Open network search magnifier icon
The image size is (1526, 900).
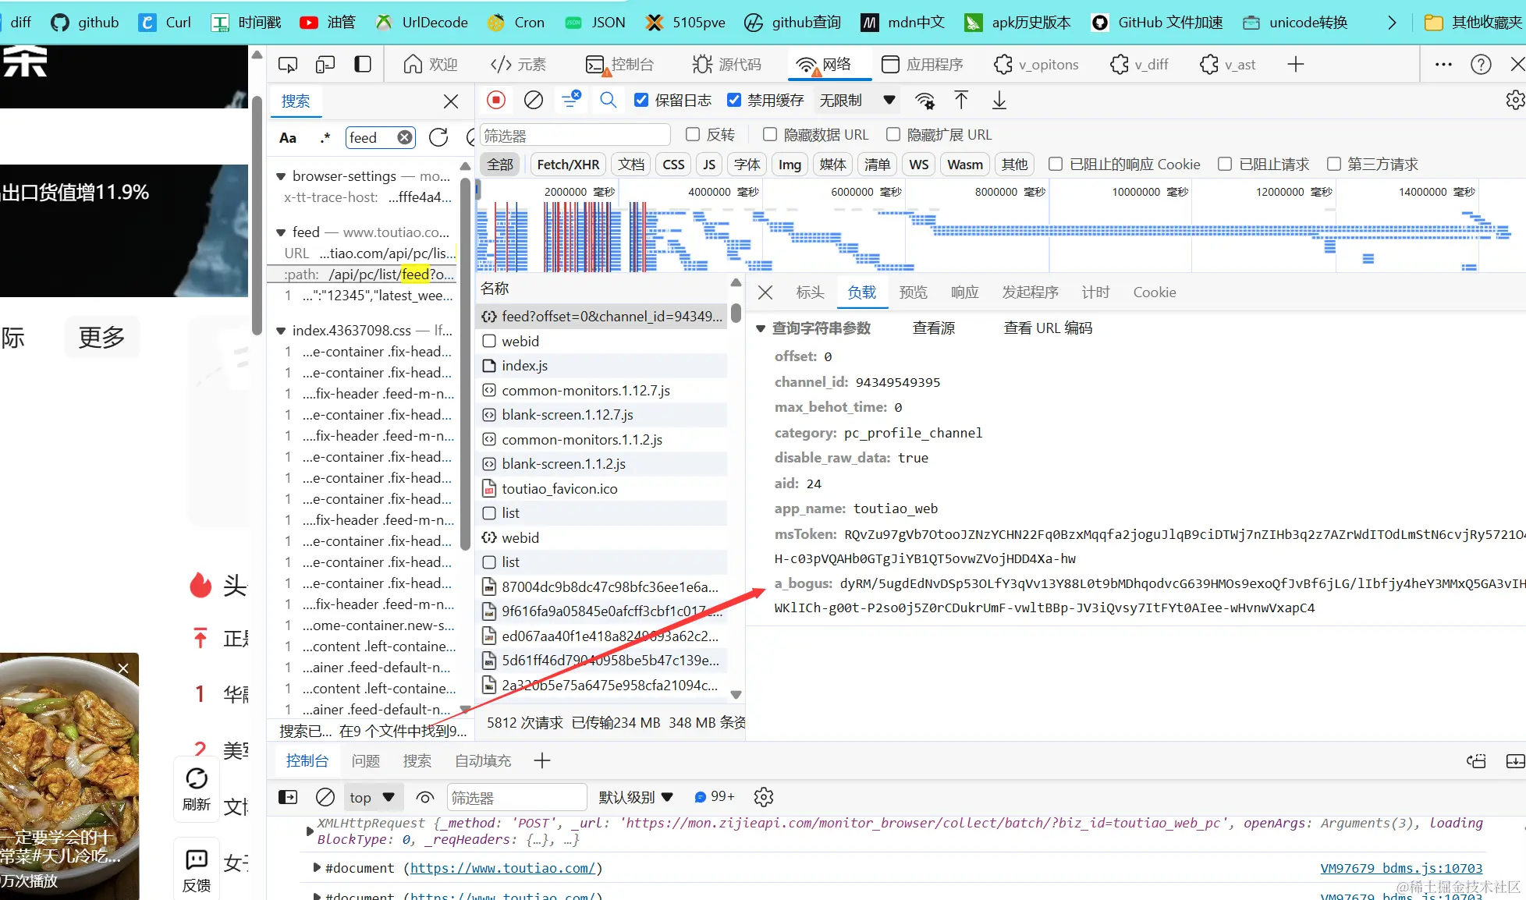609,100
